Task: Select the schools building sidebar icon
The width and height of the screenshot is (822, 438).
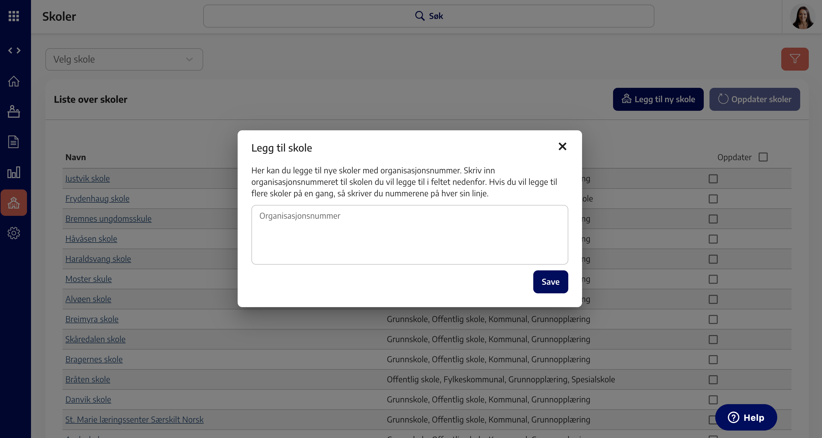Action: point(14,203)
